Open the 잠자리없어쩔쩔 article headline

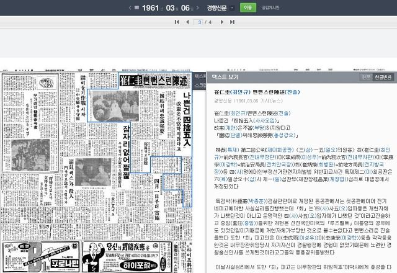point(126,151)
